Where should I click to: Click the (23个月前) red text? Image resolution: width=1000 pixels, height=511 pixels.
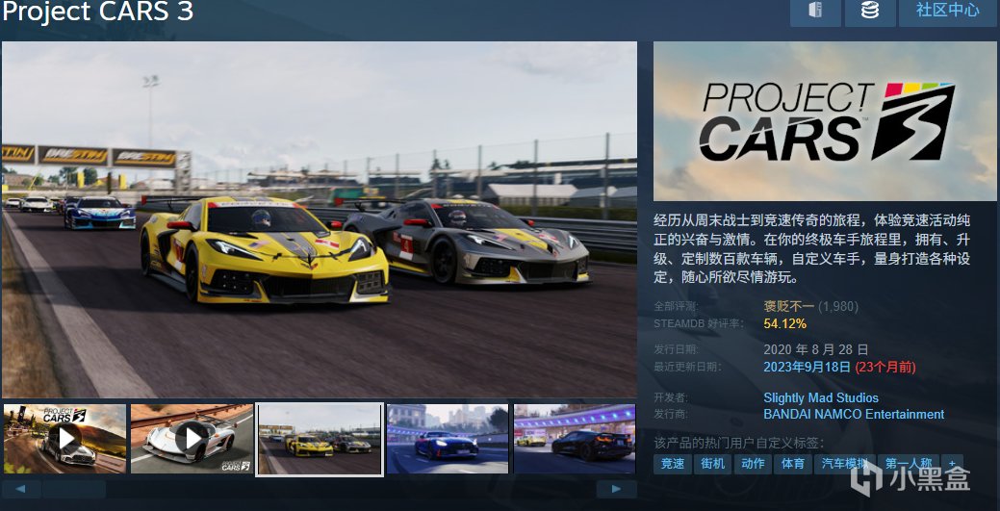pos(885,367)
